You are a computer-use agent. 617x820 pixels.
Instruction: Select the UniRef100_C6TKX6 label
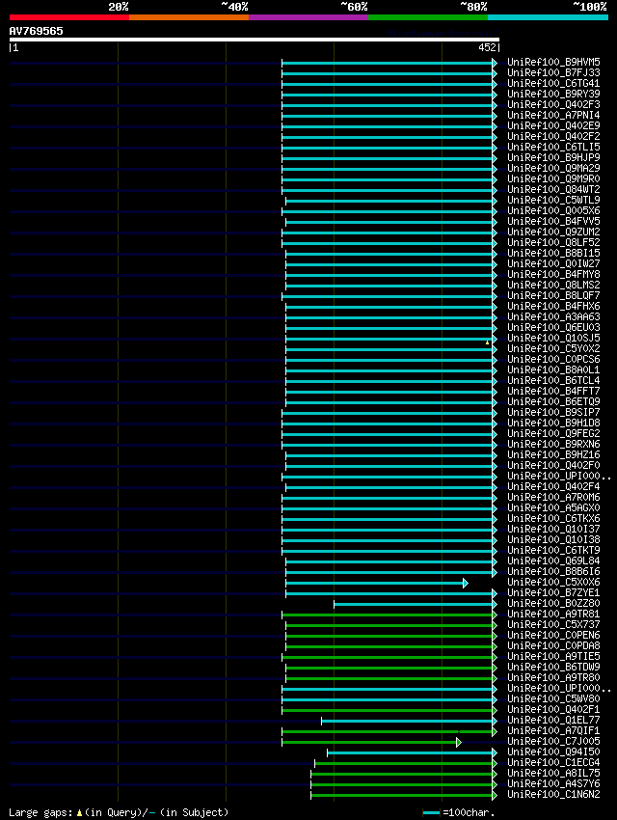(x=553, y=518)
